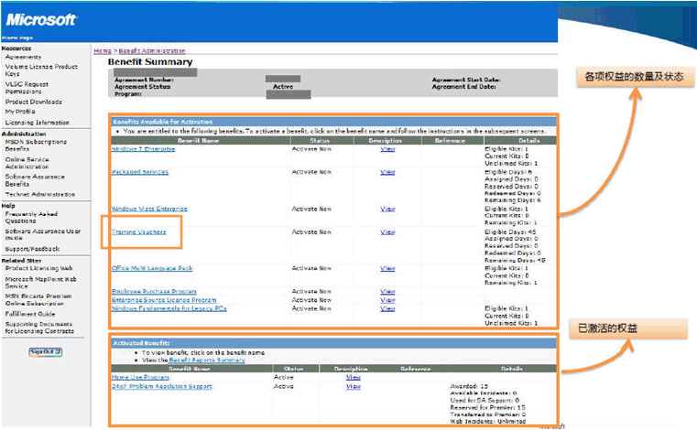View description for Windows Vista Enterprise

(x=387, y=209)
